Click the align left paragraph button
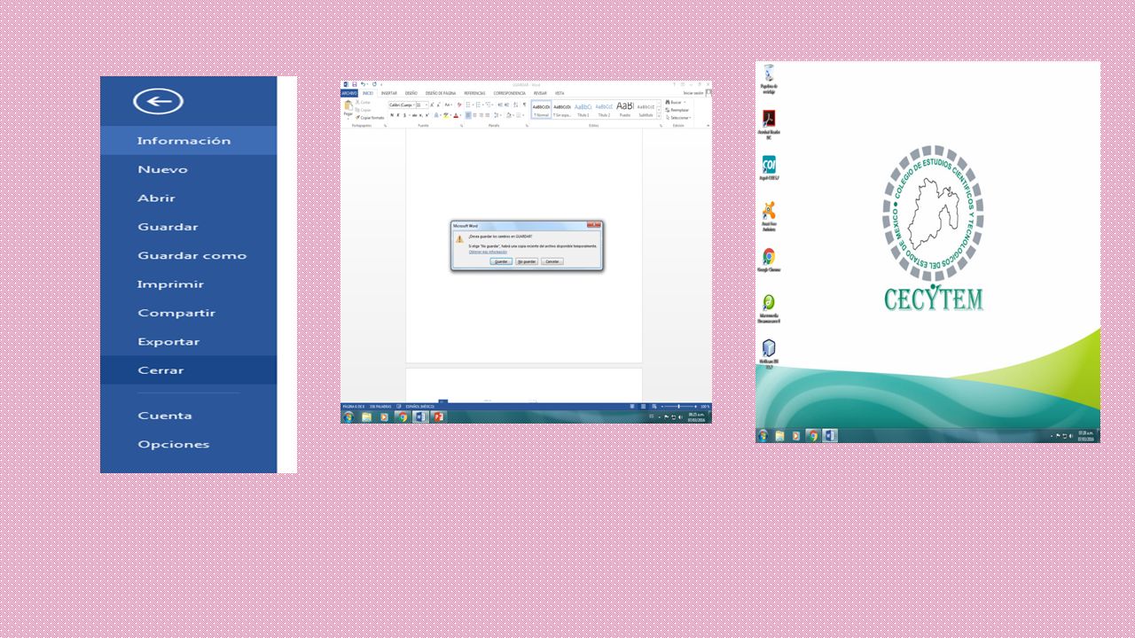This screenshot has width=1135, height=638. pyautogui.click(x=468, y=115)
